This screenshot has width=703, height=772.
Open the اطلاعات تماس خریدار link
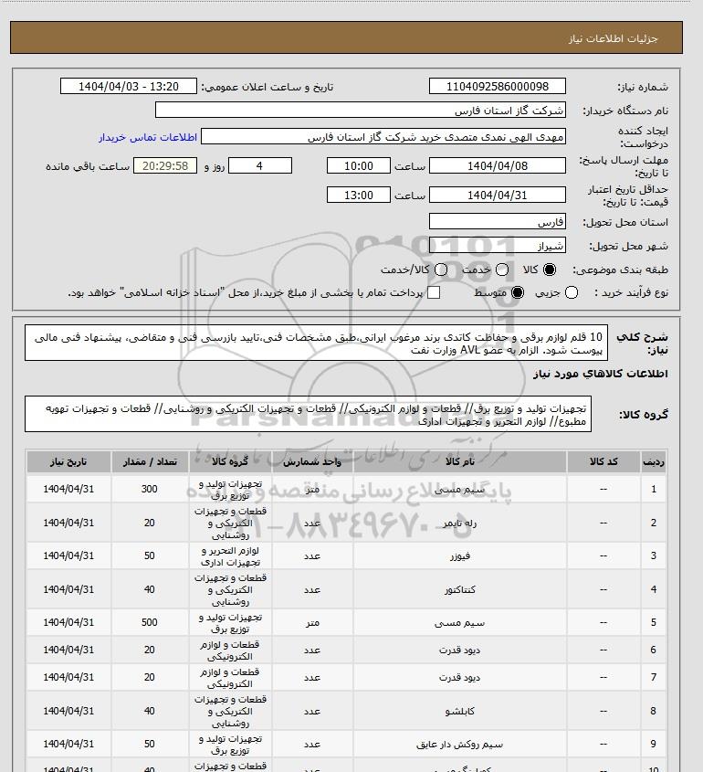pos(148,137)
